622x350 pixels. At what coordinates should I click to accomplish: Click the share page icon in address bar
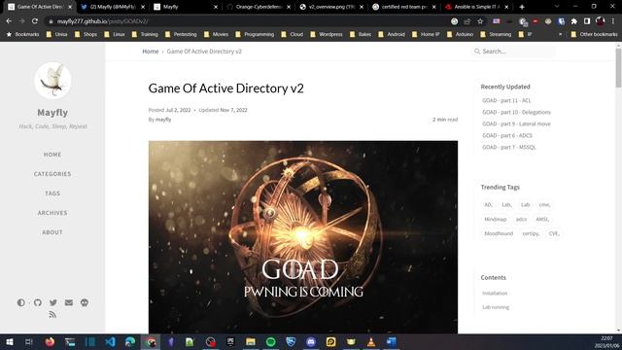(x=467, y=21)
